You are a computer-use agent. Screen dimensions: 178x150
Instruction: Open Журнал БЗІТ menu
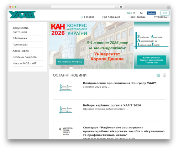pos(162,17)
